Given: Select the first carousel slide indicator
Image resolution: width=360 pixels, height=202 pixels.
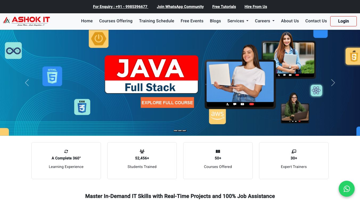Looking at the screenshot, I should point(176,131).
